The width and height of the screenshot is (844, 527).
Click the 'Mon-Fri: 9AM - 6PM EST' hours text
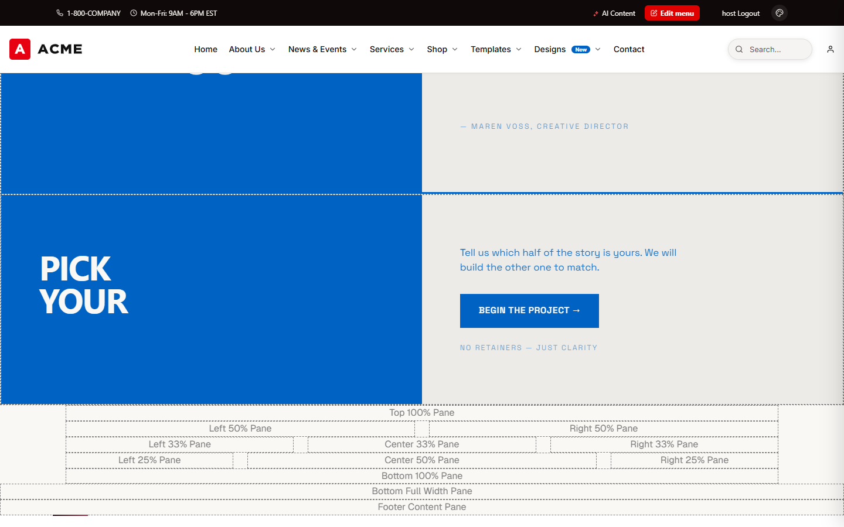(179, 13)
